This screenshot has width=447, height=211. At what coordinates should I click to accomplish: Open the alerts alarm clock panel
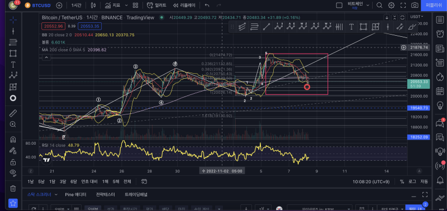[x=440, y=33]
